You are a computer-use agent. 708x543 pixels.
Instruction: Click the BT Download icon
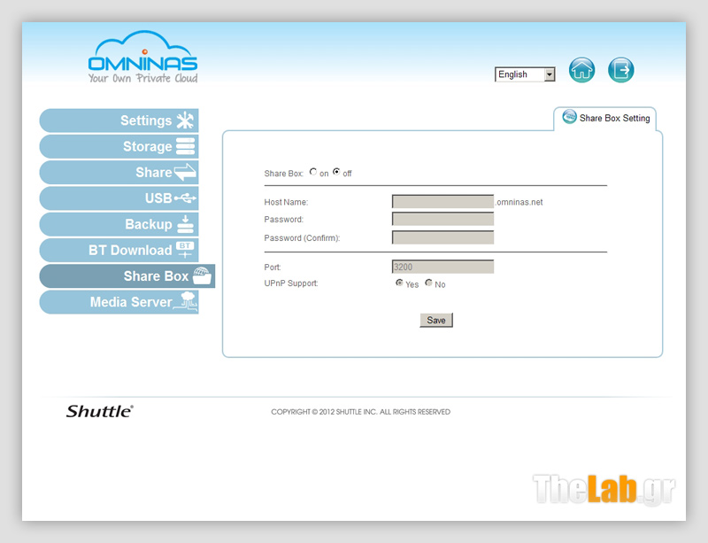185,250
